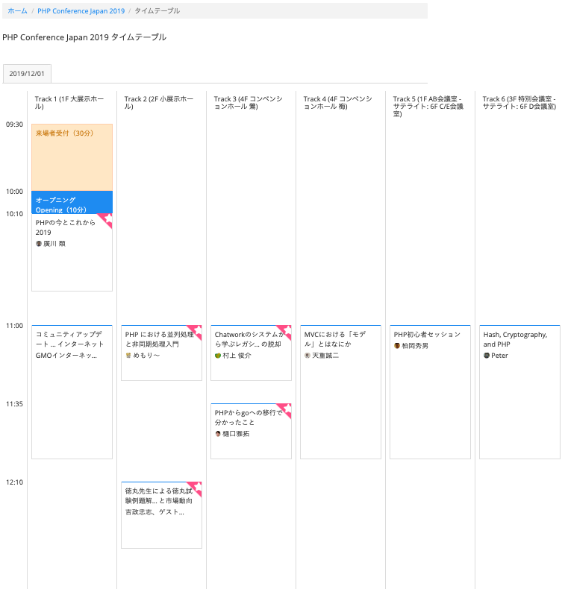Open the PHPの今とこれから 2019 session
Viewport: 565px width, 589px height.
tap(72, 253)
